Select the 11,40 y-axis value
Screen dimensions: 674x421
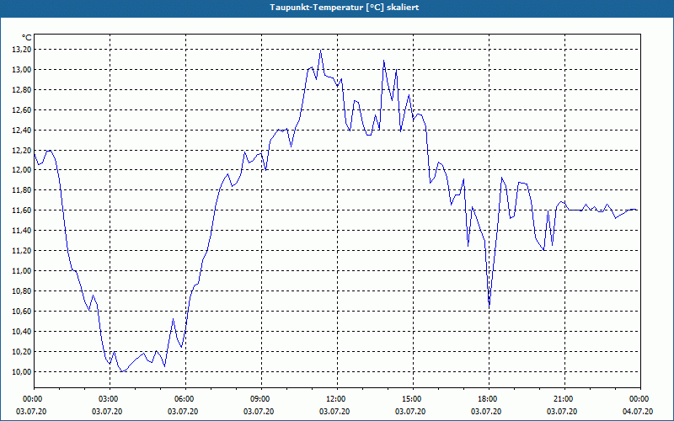[x=22, y=231]
